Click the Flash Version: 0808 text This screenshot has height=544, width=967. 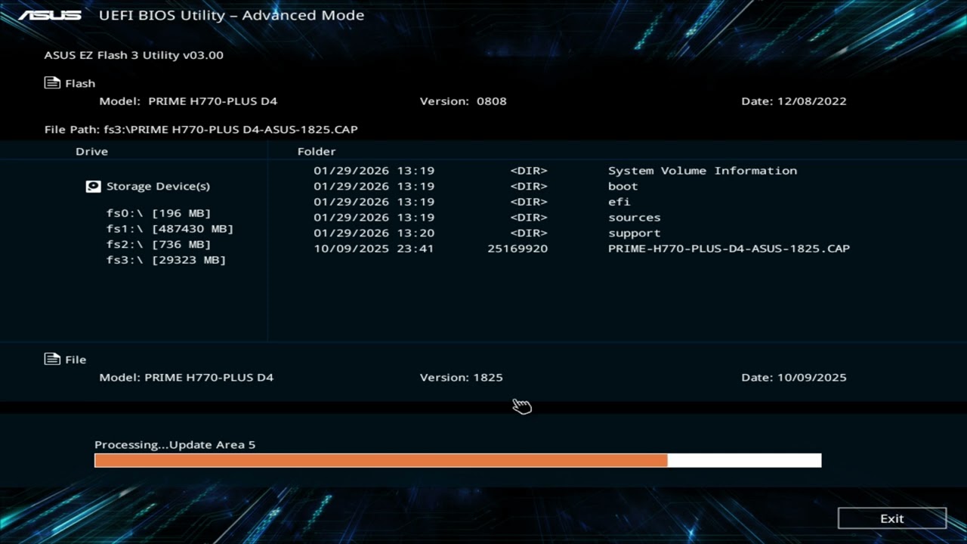click(x=463, y=101)
